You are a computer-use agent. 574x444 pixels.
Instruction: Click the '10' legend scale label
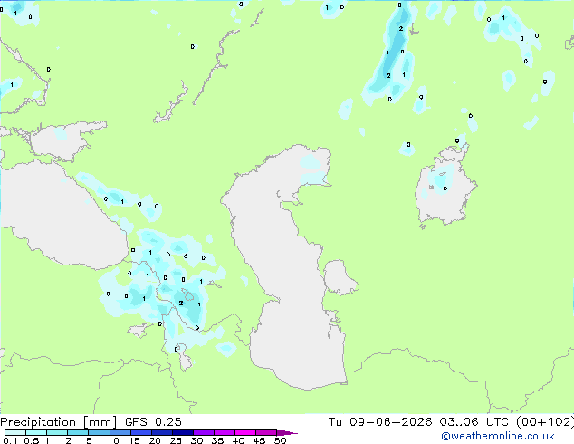(113, 440)
